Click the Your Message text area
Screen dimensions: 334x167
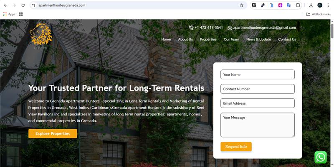pyautogui.click(x=258, y=125)
